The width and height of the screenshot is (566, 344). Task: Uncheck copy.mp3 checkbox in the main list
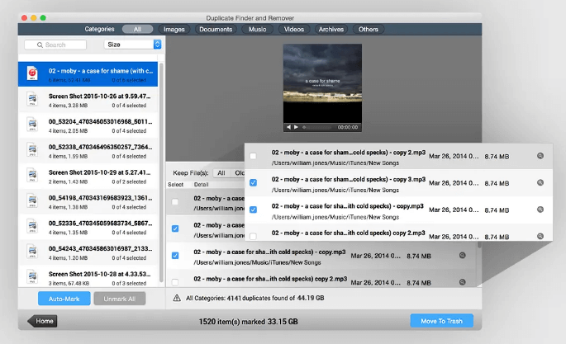click(x=175, y=256)
